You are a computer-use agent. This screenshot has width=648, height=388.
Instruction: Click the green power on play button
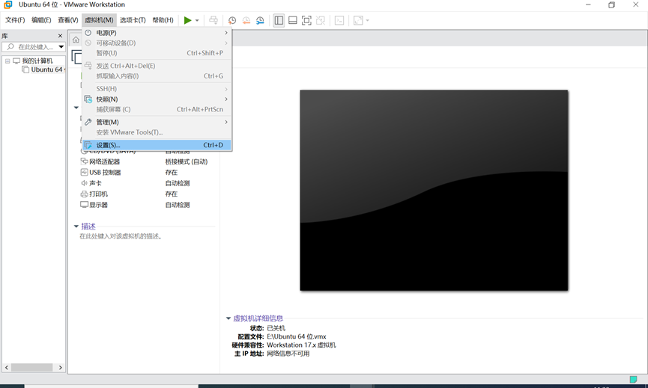[x=187, y=20]
